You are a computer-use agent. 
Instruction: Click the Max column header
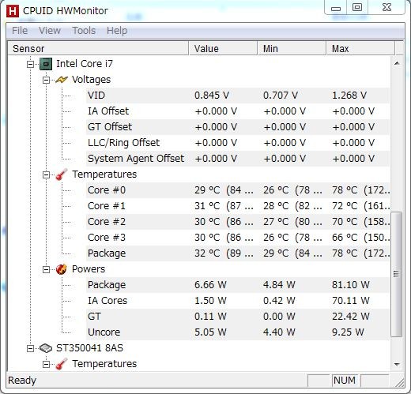pos(360,48)
